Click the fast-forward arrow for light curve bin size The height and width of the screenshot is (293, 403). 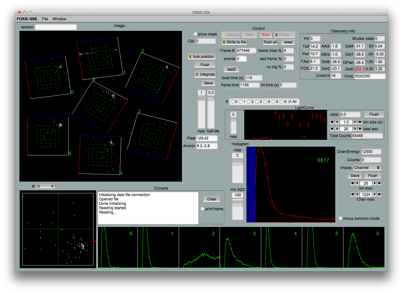click(x=360, y=122)
